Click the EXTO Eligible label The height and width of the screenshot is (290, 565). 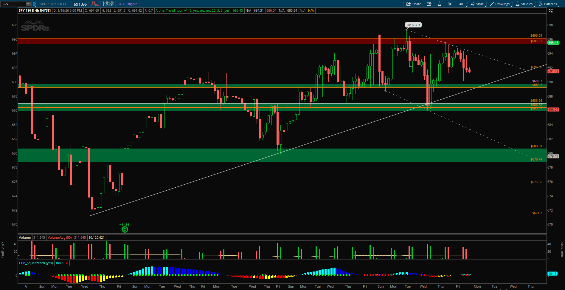[127, 4]
